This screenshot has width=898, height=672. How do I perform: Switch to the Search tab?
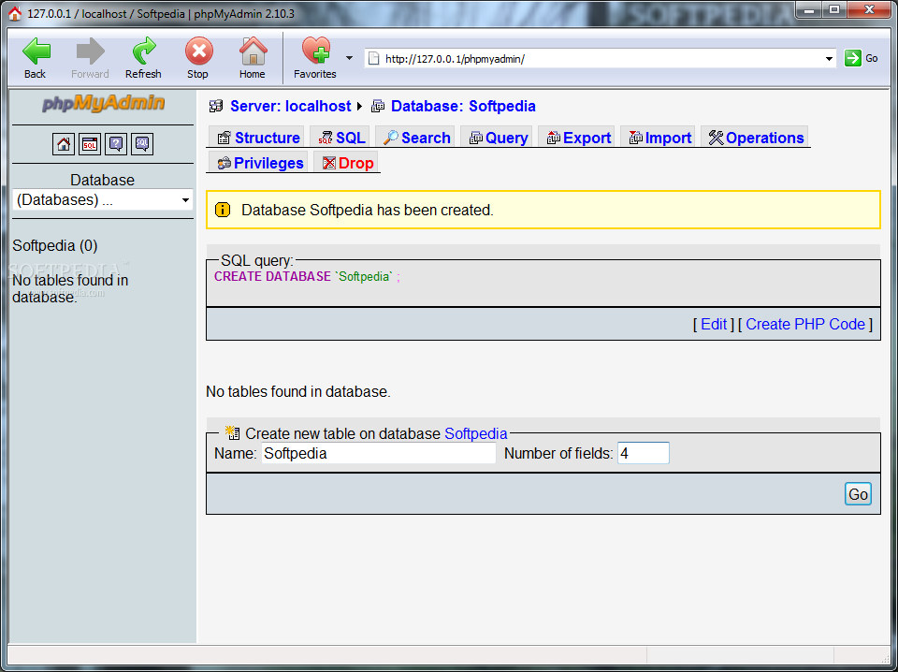[415, 138]
